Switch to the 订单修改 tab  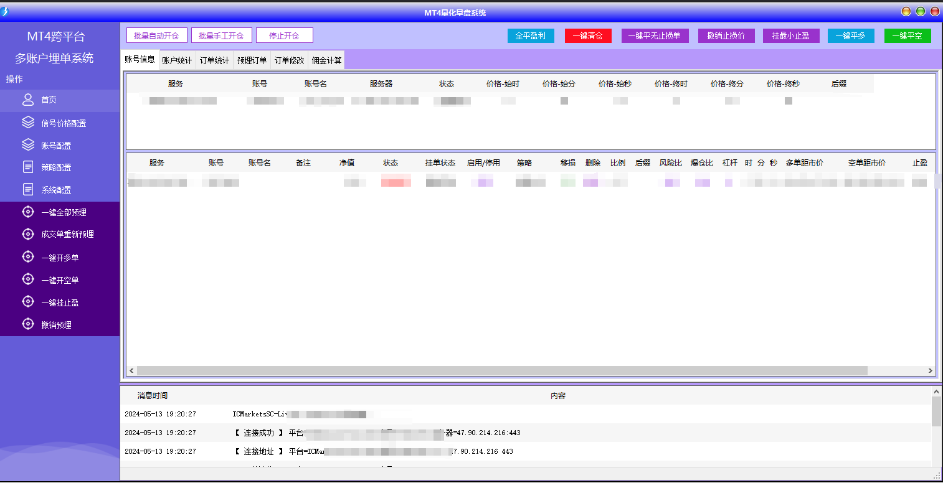coord(289,60)
